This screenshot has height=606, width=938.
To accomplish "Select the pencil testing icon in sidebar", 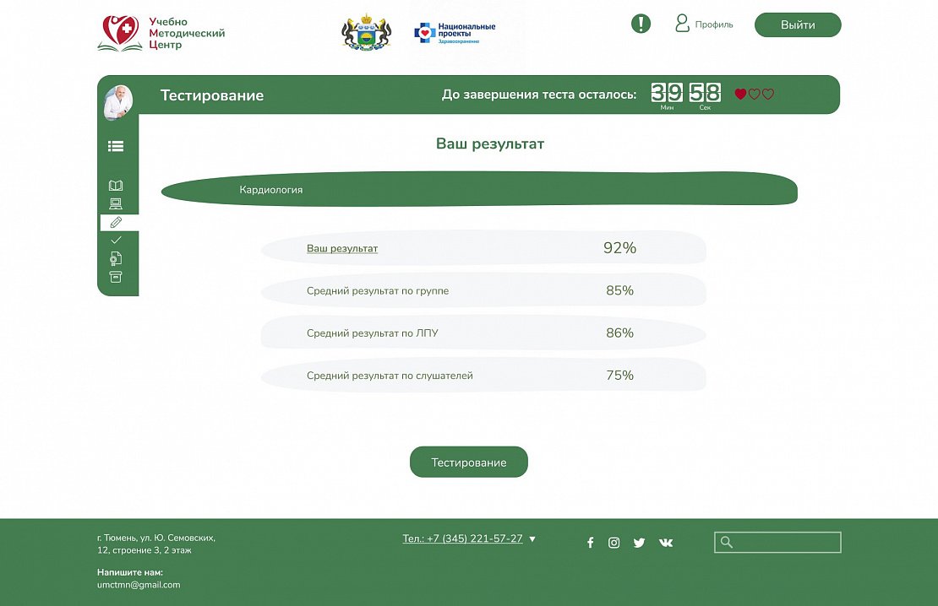I will pyautogui.click(x=117, y=222).
